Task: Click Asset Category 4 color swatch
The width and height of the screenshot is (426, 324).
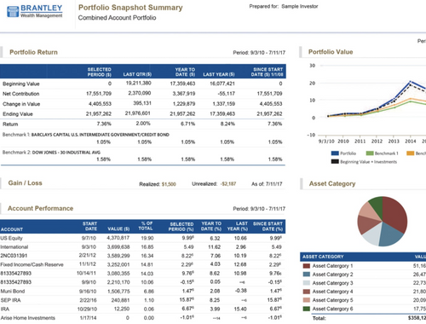Action: (307, 292)
